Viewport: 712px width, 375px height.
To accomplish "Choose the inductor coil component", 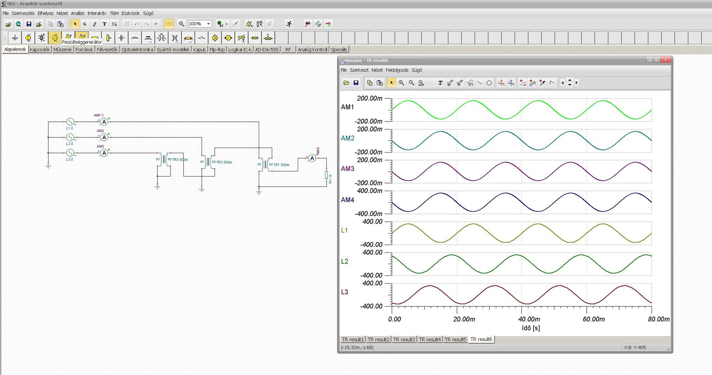I will 135,37.
